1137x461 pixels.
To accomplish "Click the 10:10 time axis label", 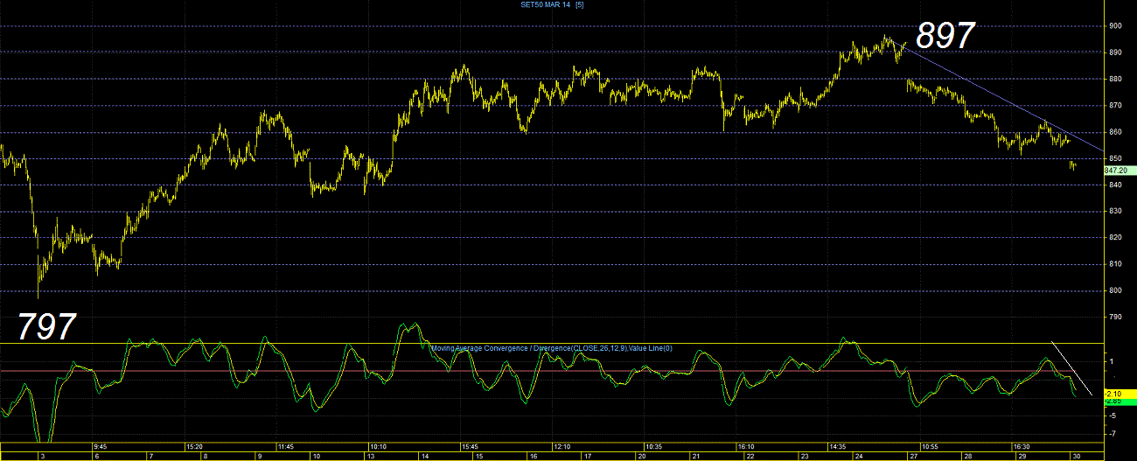I will (x=378, y=446).
